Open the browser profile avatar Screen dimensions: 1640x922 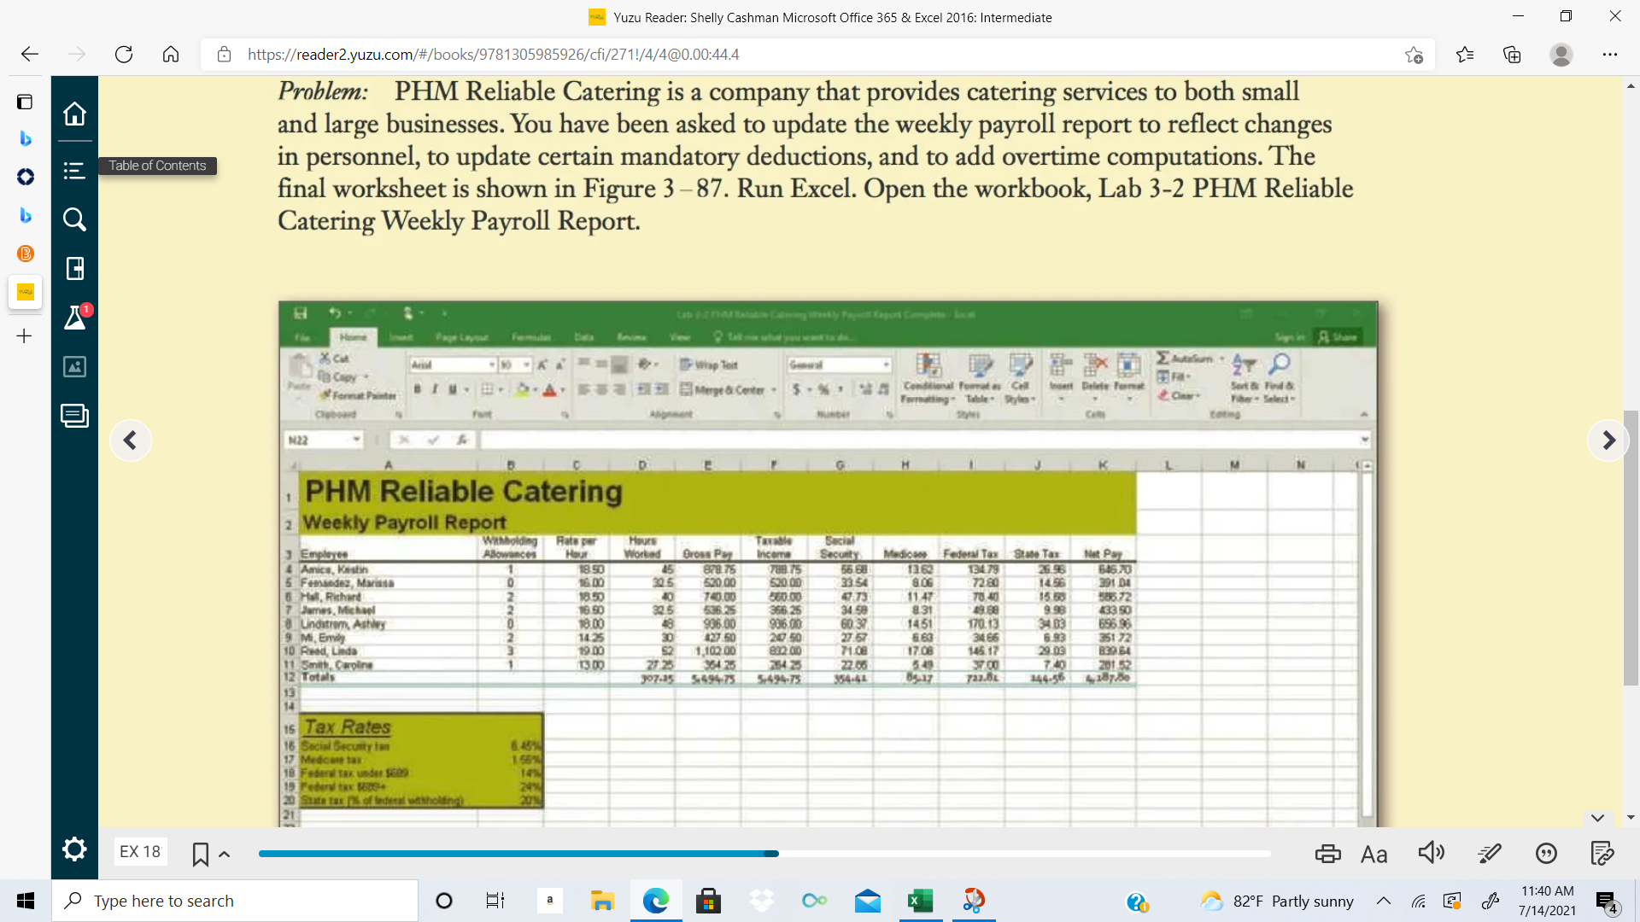click(x=1561, y=55)
